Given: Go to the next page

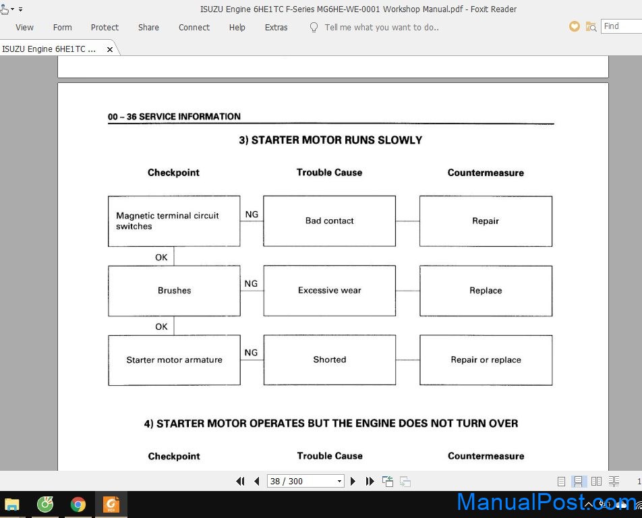Looking at the screenshot, I should point(353,481).
